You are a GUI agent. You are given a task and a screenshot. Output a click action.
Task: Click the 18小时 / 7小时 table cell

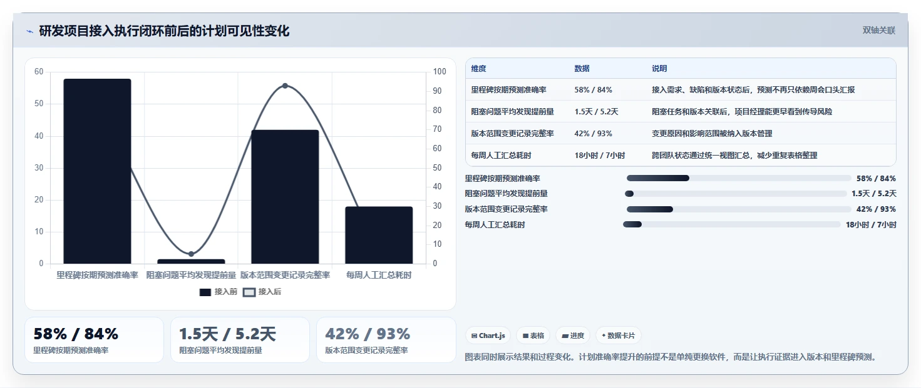coord(599,155)
